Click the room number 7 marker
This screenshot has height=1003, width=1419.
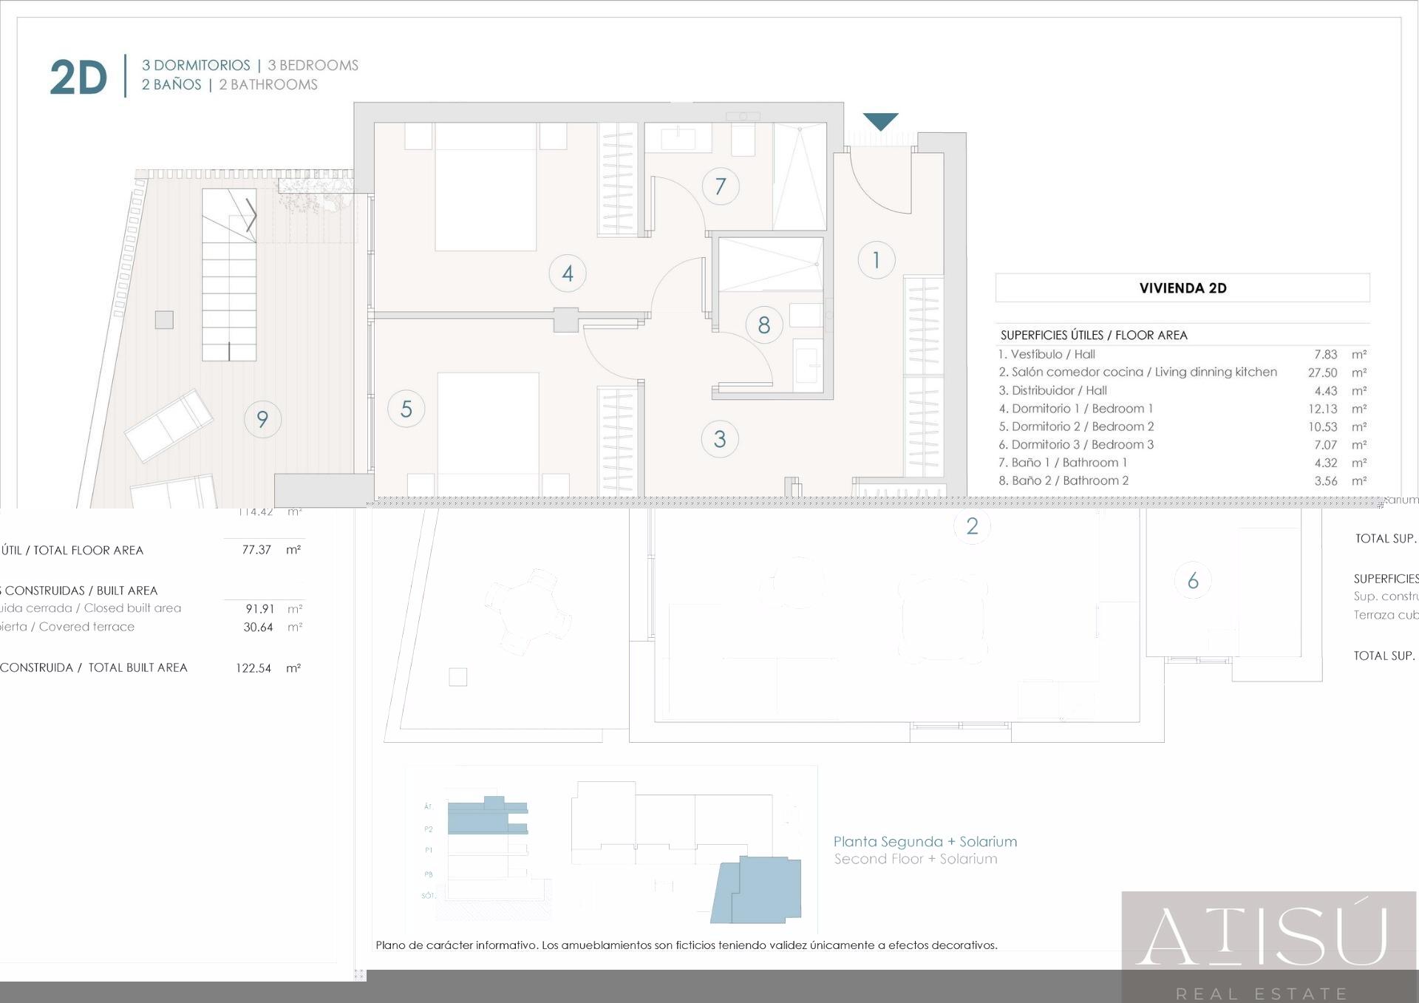tap(721, 186)
